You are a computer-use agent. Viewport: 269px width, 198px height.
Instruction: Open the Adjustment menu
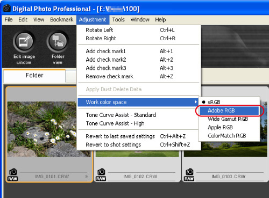click(x=93, y=19)
